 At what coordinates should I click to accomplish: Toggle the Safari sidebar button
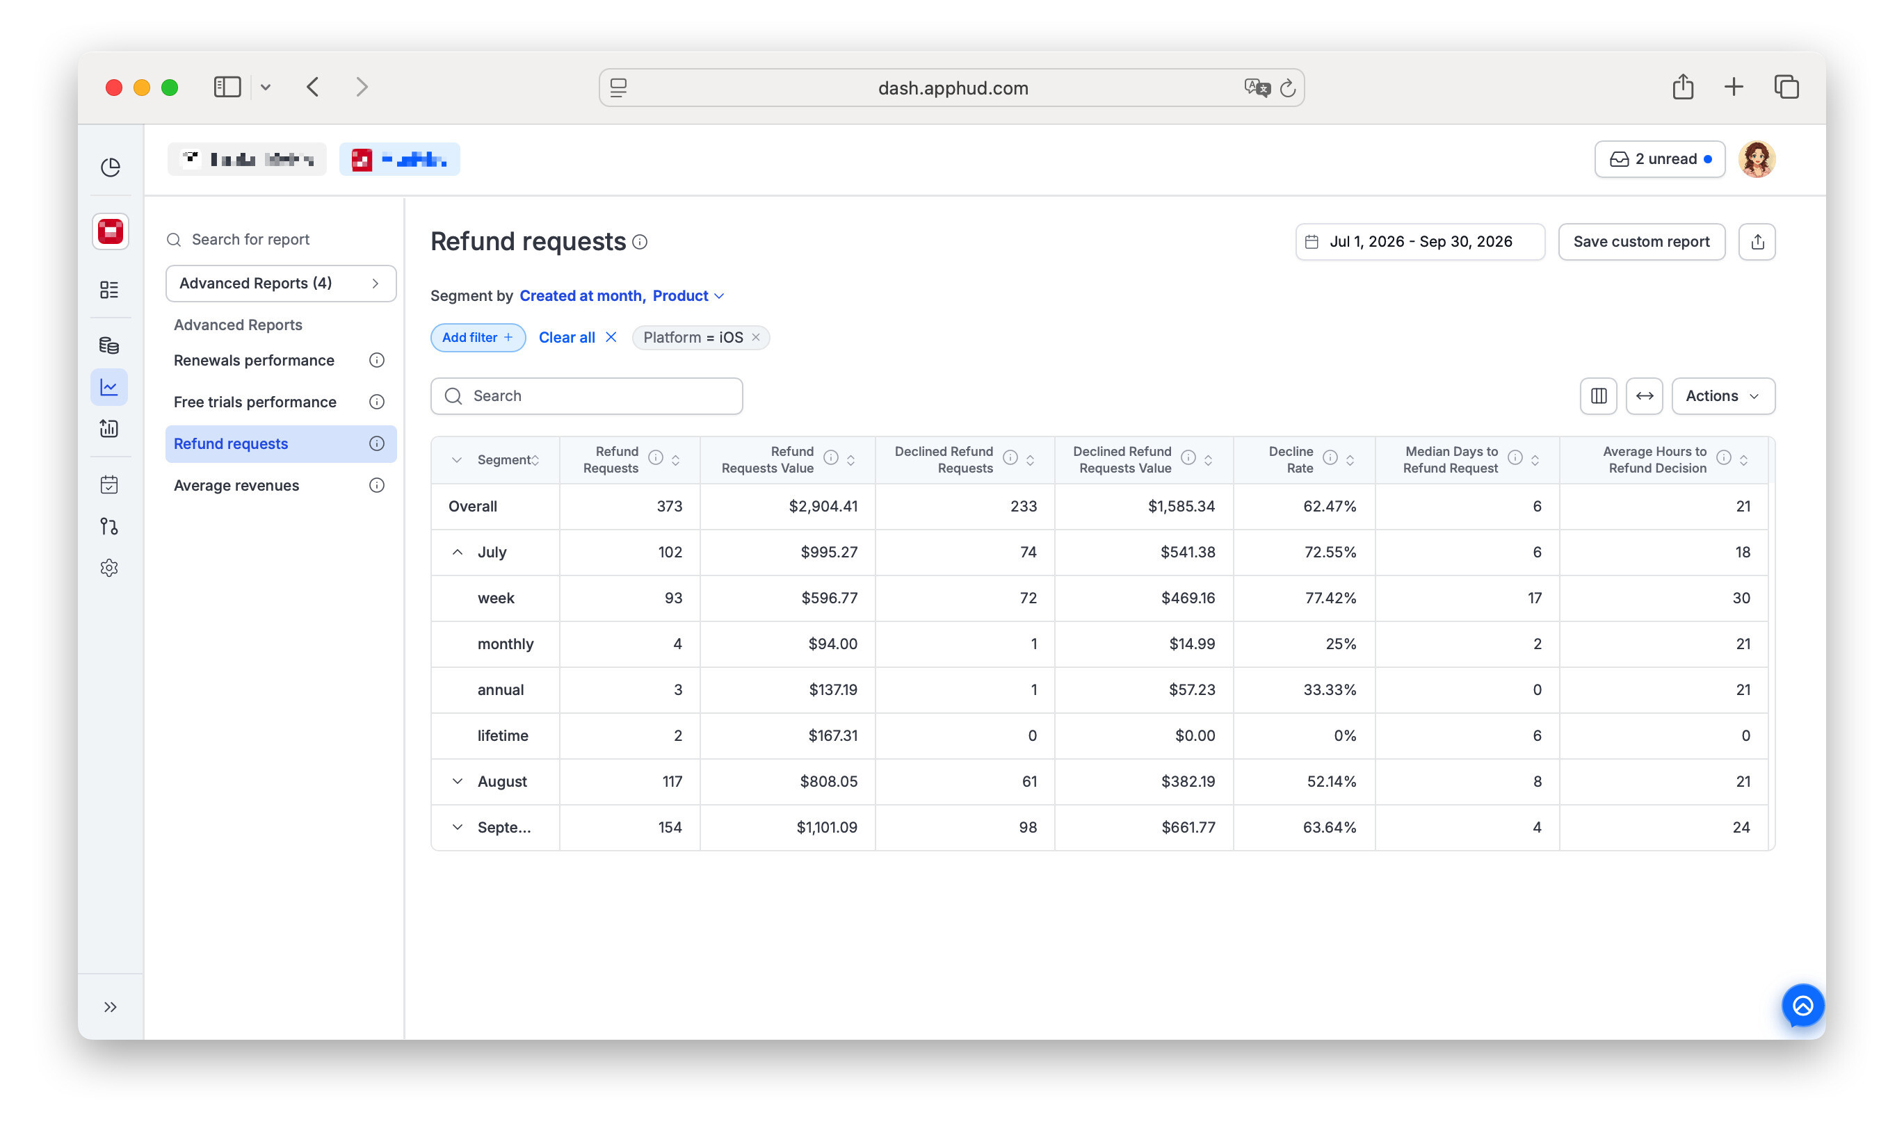tap(227, 87)
